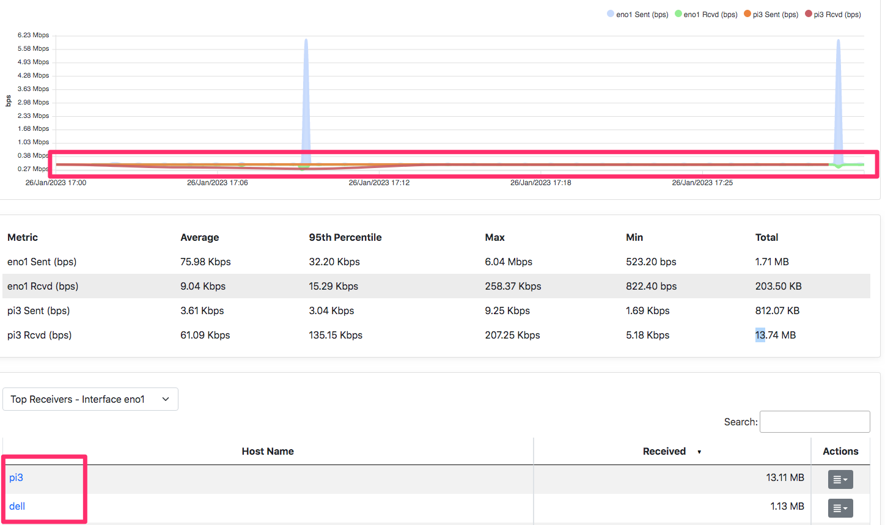This screenshot has width=885, height=525.
Task: Expand the caret on pi3's Actions button
Action: point(845,479)
